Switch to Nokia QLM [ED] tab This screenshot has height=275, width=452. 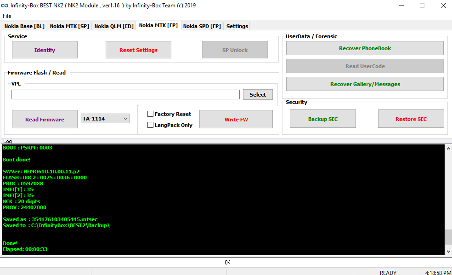pos(114,26)
